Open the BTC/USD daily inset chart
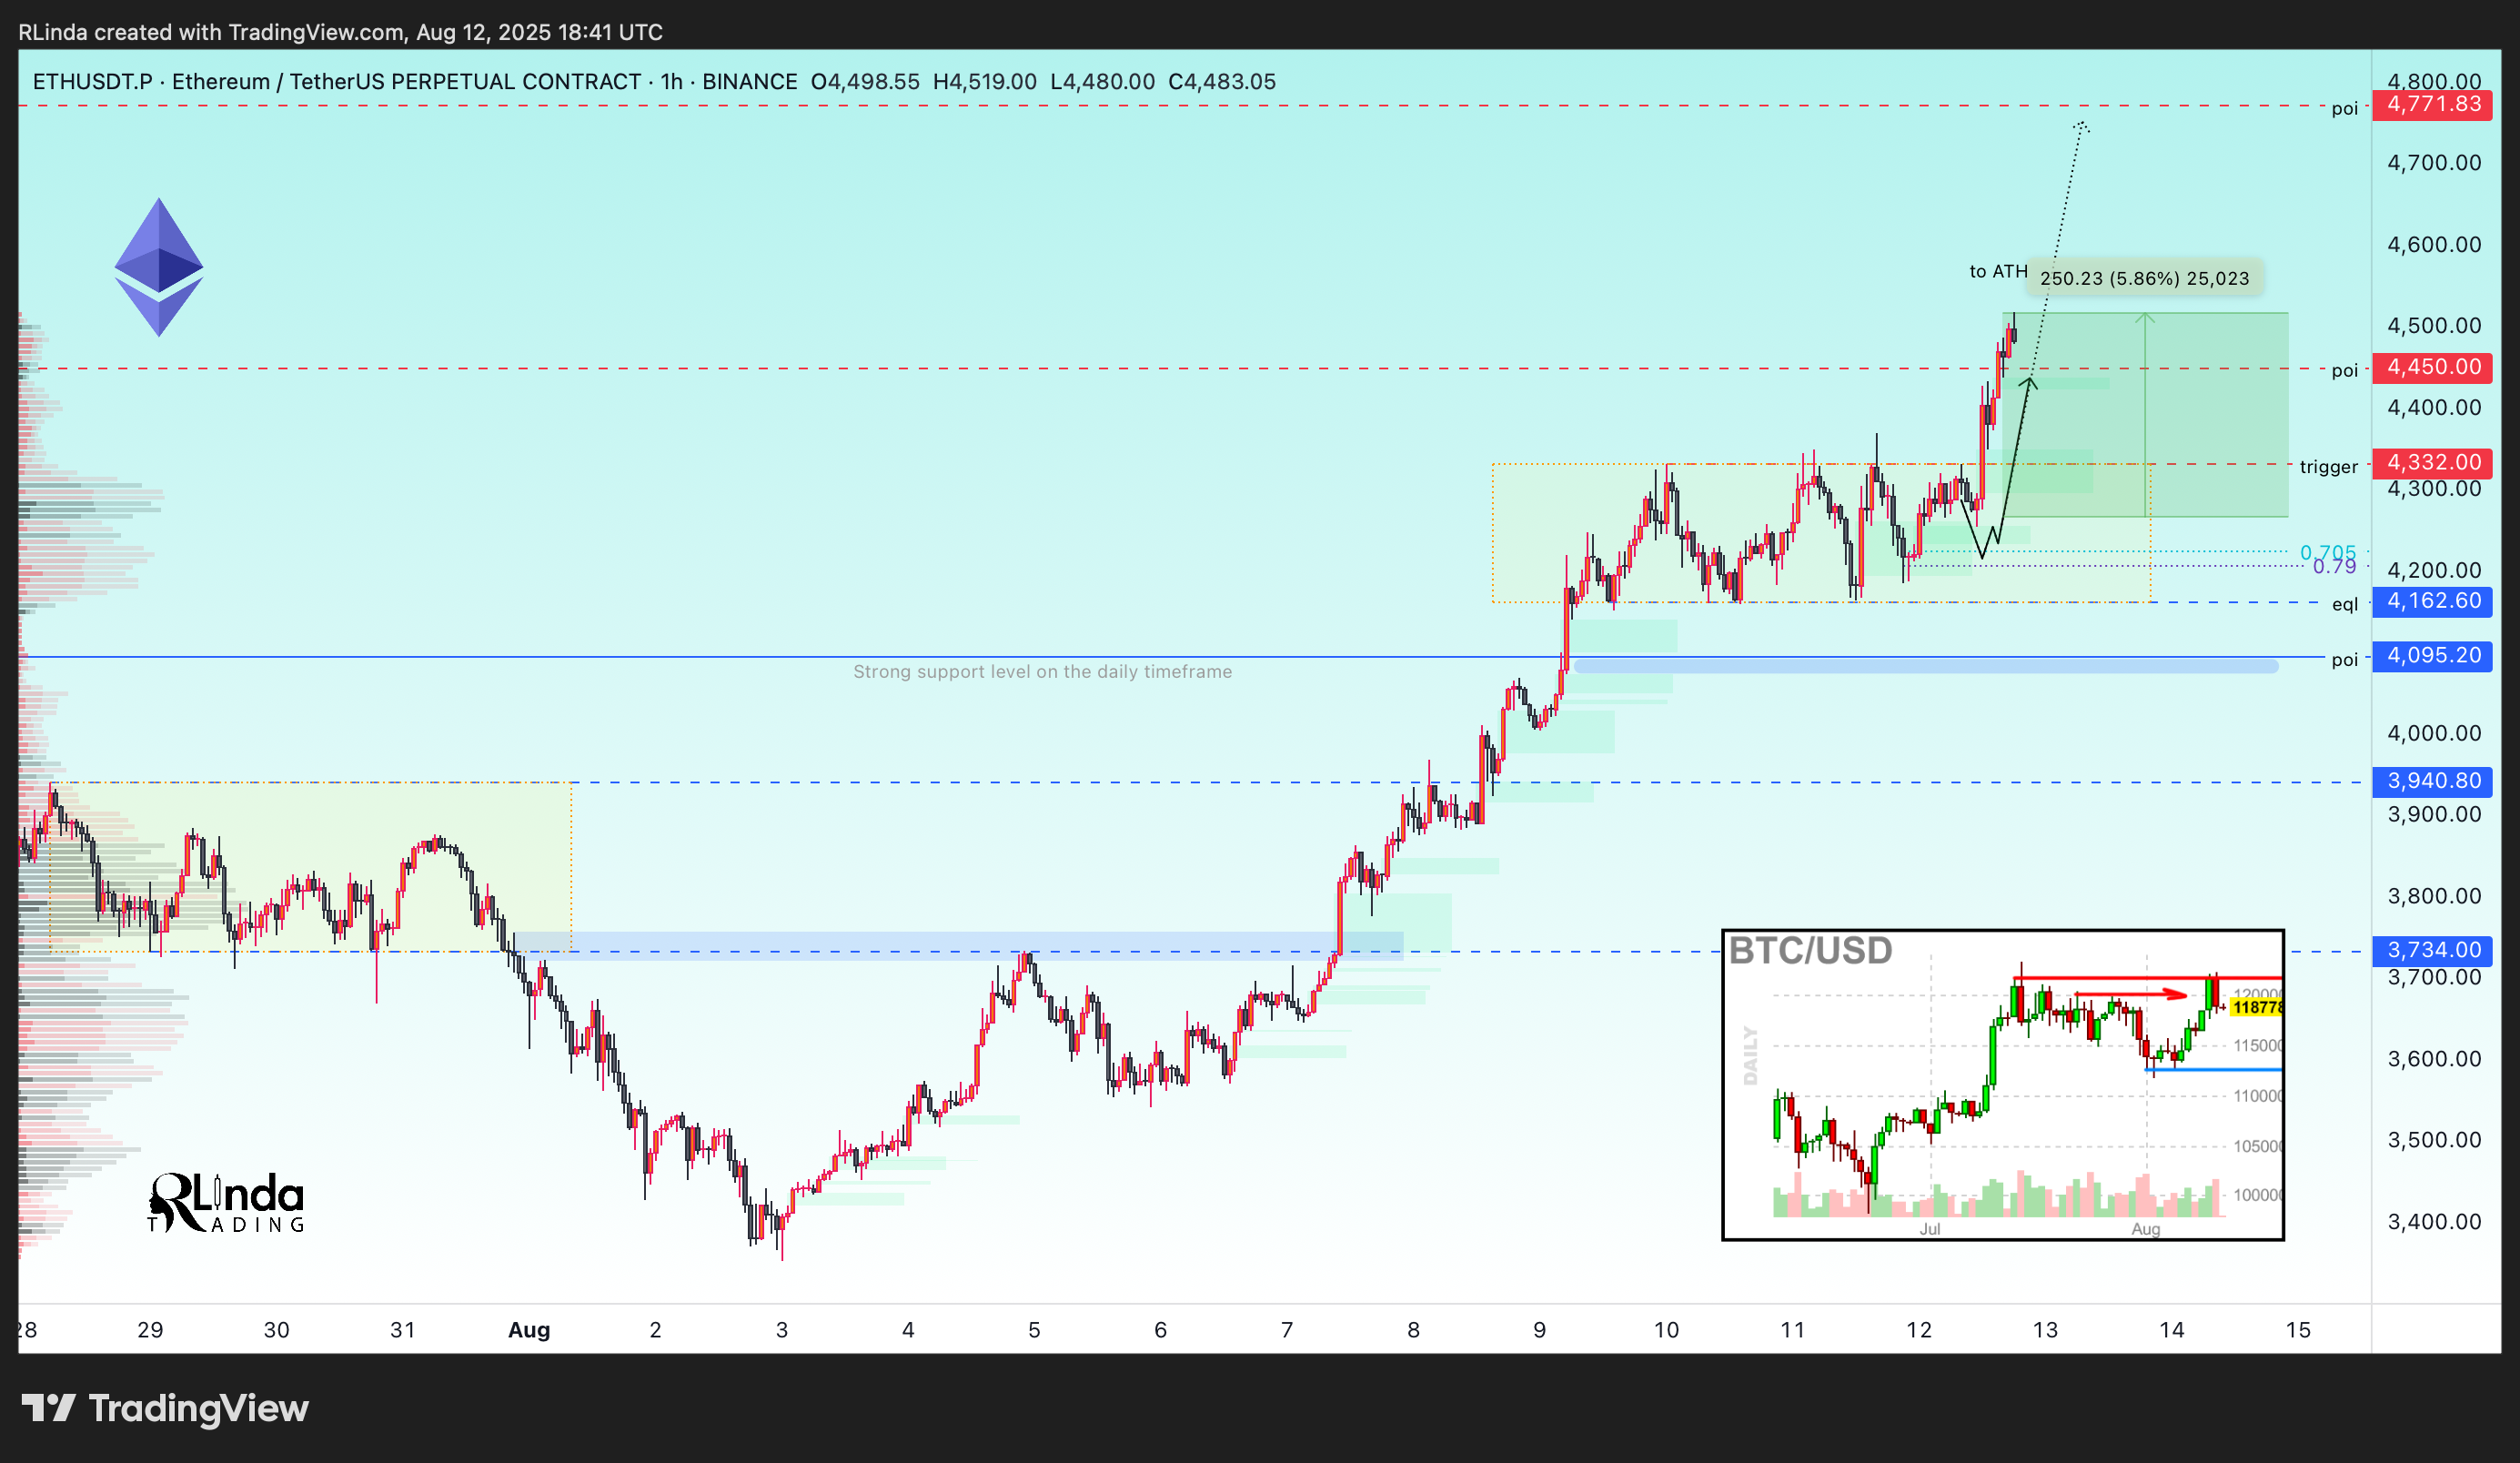Screen dimensions: 2520x1463 2002,1084
